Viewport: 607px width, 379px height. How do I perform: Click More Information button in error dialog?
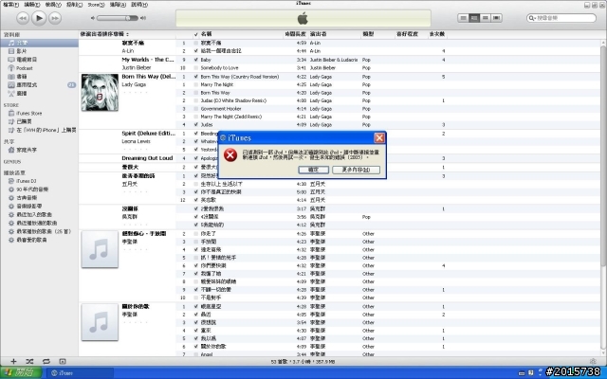[356, 170]
